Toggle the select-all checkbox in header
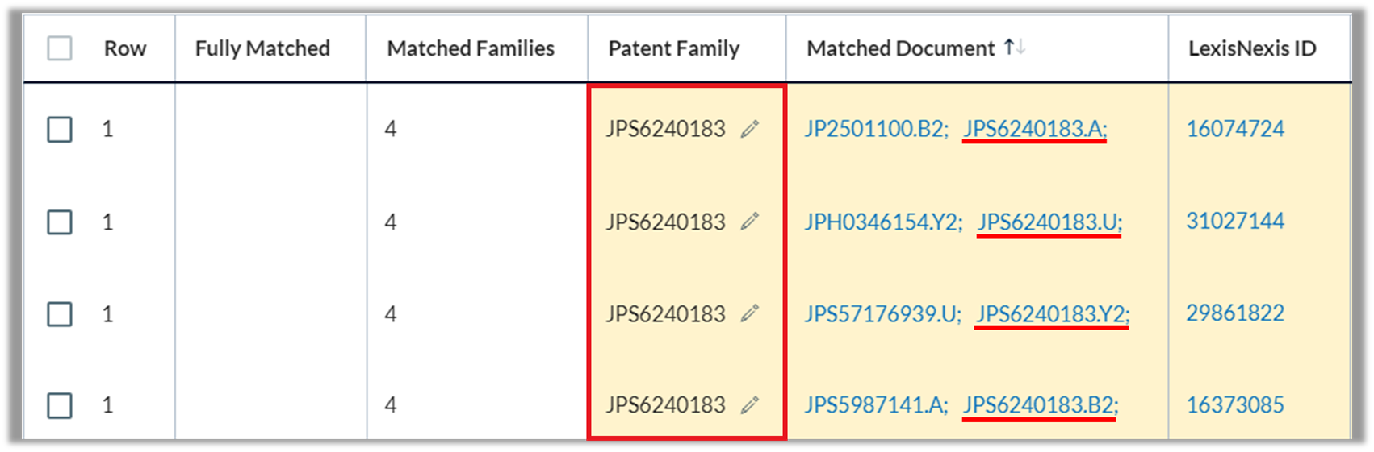Viewport: 1374px width, 452px height. click(60, 48)
